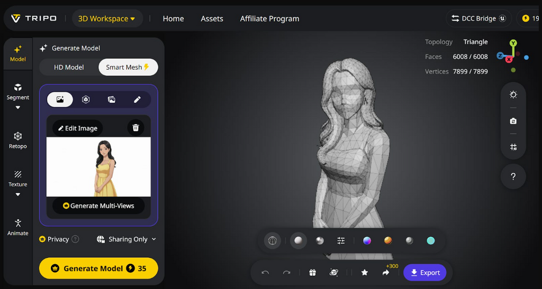This screenshot has height=289, width=542.
Task: Toggle the lighting sun icon
Action: click(513, 95)
